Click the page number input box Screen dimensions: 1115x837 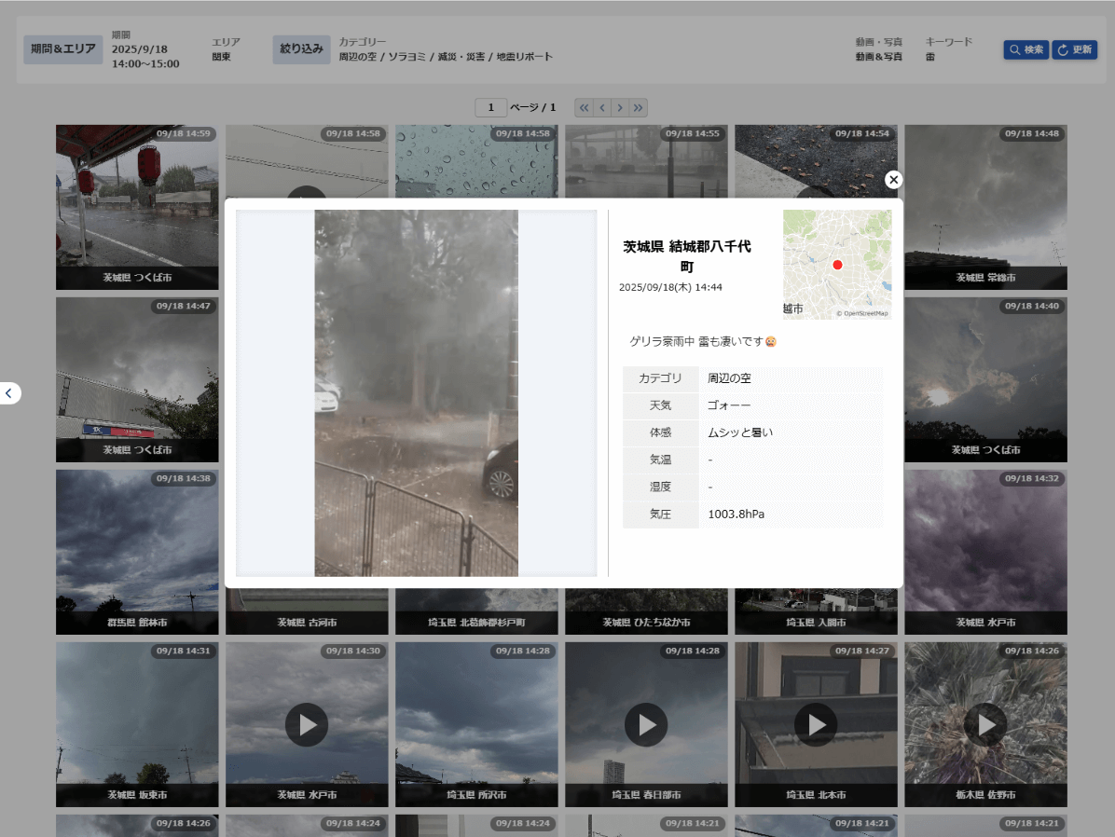[490, 108]
